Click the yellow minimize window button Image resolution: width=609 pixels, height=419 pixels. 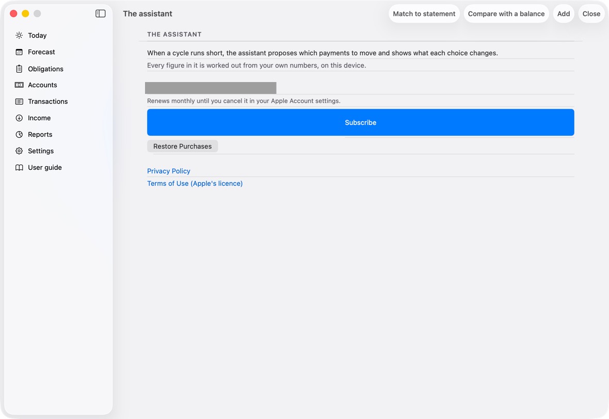click(x=25, y=13)
